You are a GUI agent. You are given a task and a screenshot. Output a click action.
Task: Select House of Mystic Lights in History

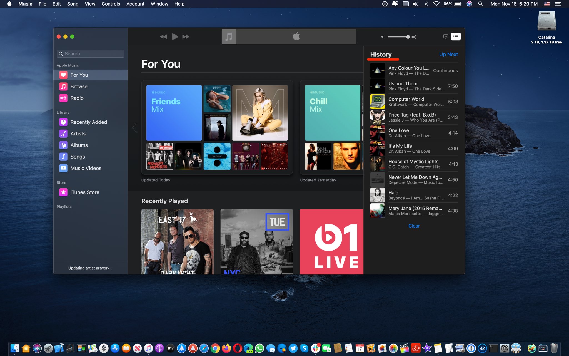(x=414, y=164)
